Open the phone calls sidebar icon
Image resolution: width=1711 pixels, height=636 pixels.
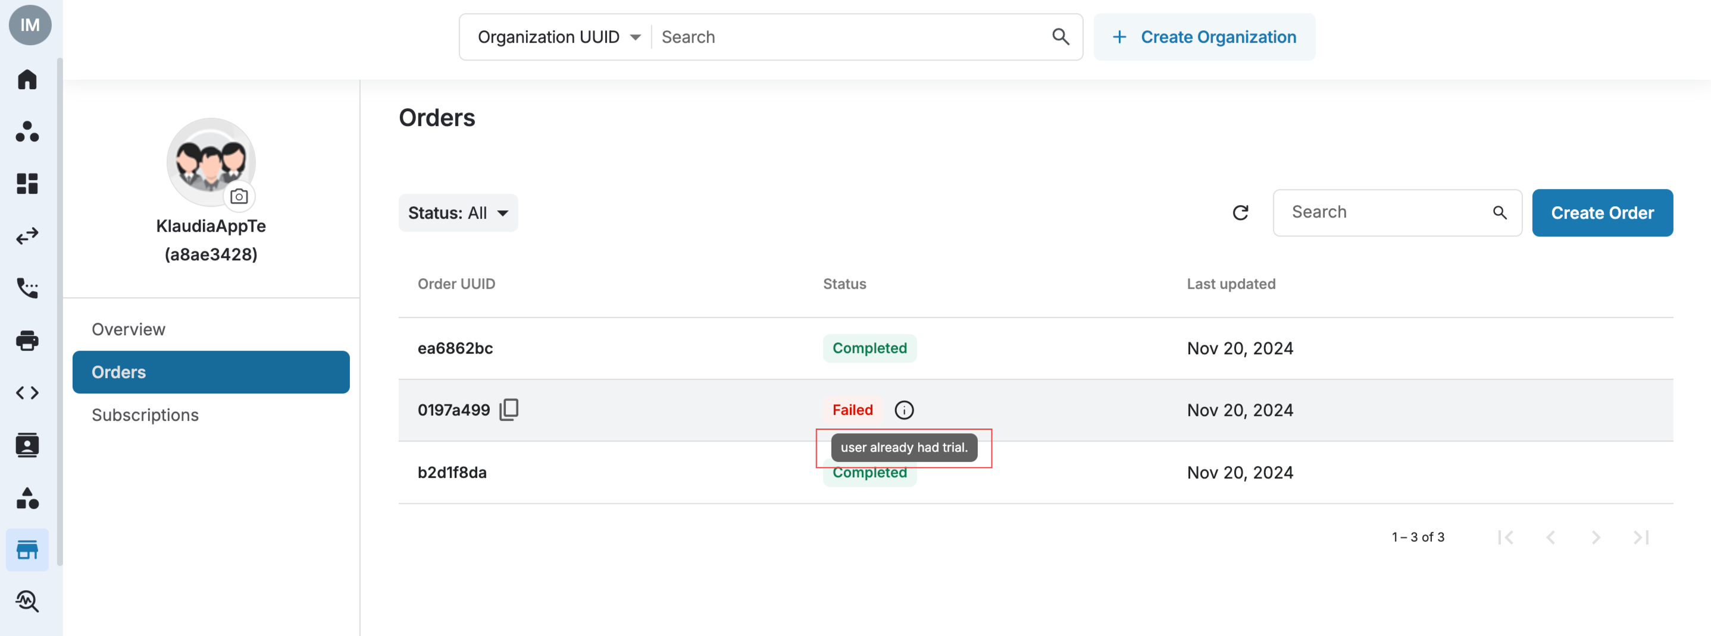(x=27, y=288)
